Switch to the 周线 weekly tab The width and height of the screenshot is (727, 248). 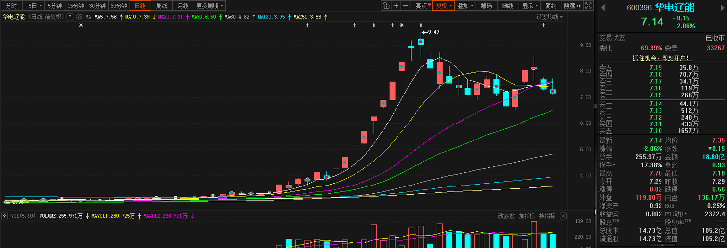[162, 6]
